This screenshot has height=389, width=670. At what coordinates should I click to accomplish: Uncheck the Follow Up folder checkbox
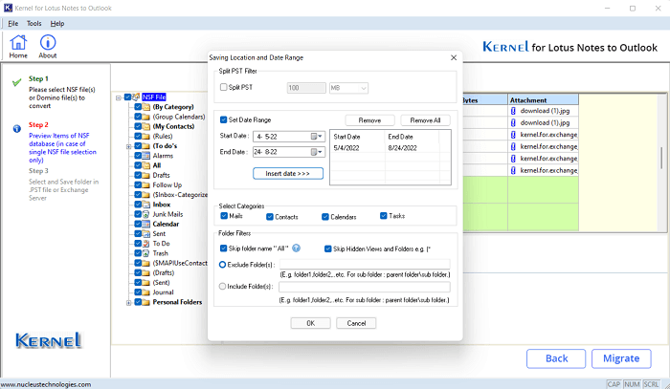(x=138, y=184)
